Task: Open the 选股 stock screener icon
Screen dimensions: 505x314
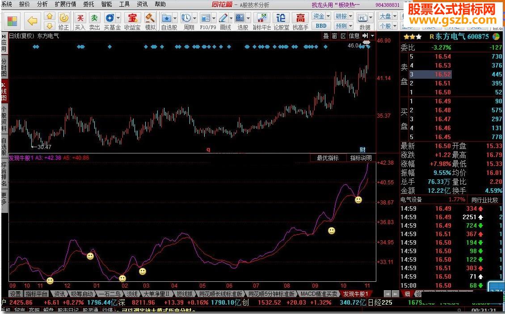Action: point(240,18)
